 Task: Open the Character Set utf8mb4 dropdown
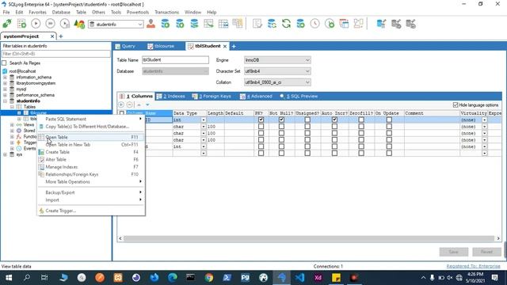307,71
